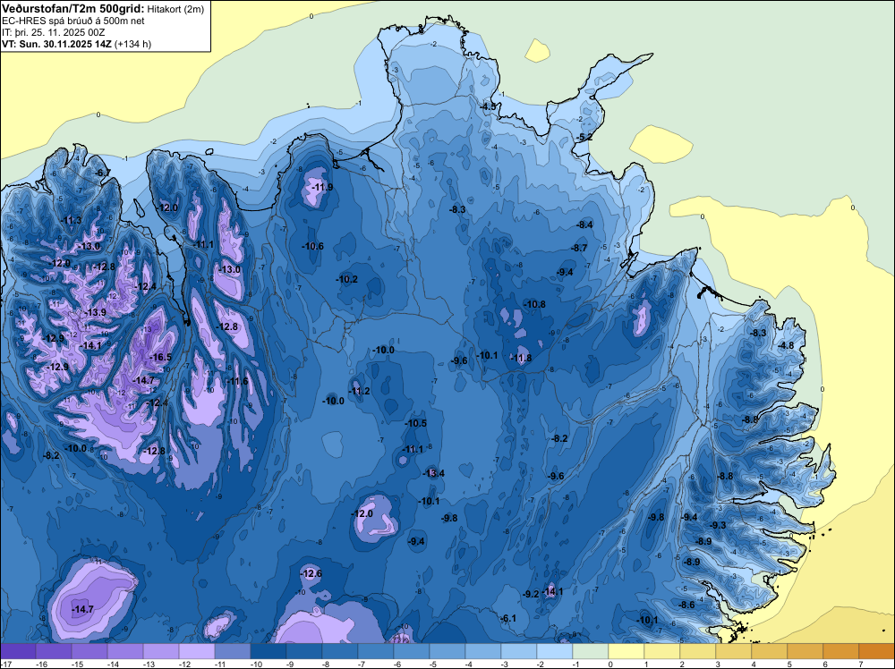This screenshot has height=669, width=895.
Task: Click the -4.8 temperature value
Action: 786,345
